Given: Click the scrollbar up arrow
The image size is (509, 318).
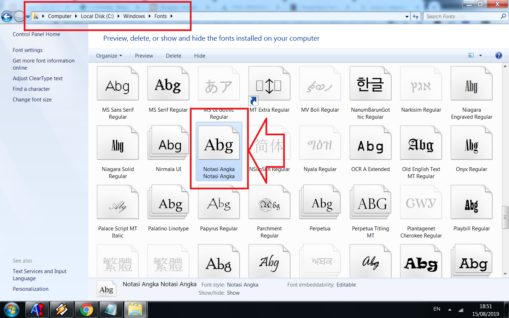Looking at the screenshot, I should 505,66.
